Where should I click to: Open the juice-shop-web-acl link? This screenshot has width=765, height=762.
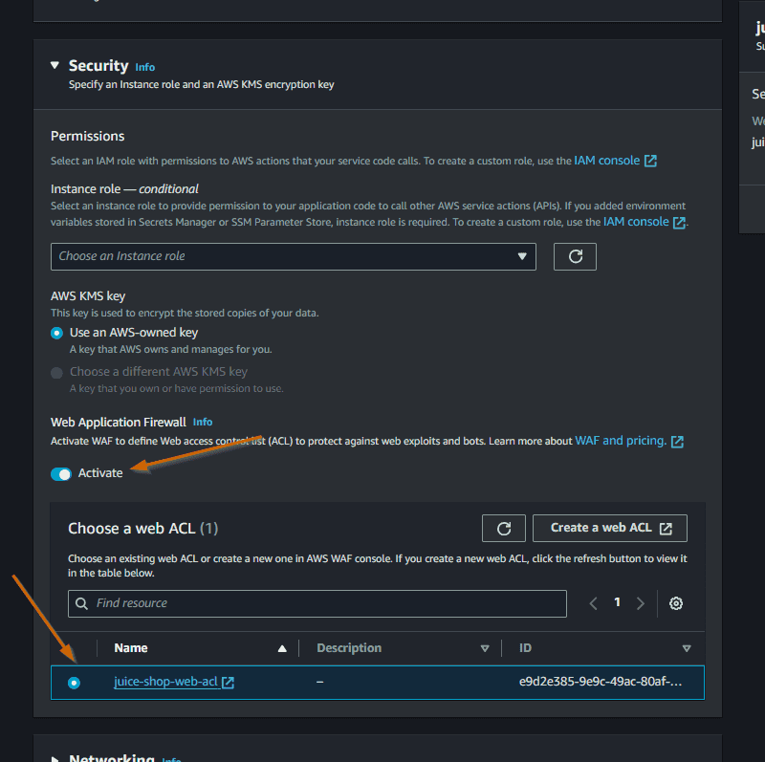click(x=166, y=683)
